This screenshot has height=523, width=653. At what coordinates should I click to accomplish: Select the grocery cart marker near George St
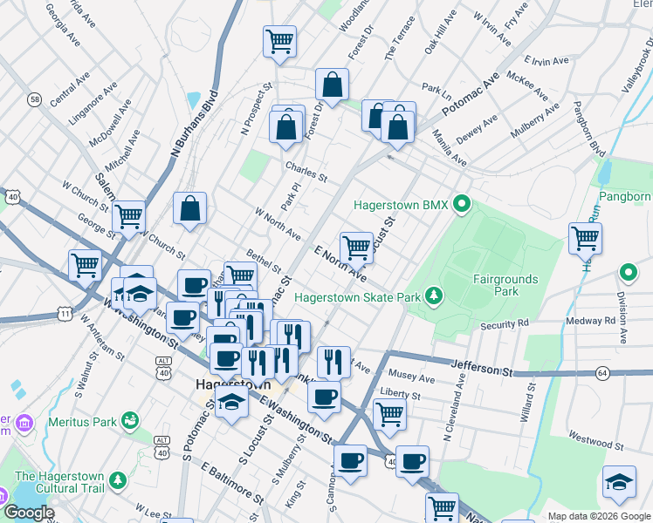coord(128,216)
